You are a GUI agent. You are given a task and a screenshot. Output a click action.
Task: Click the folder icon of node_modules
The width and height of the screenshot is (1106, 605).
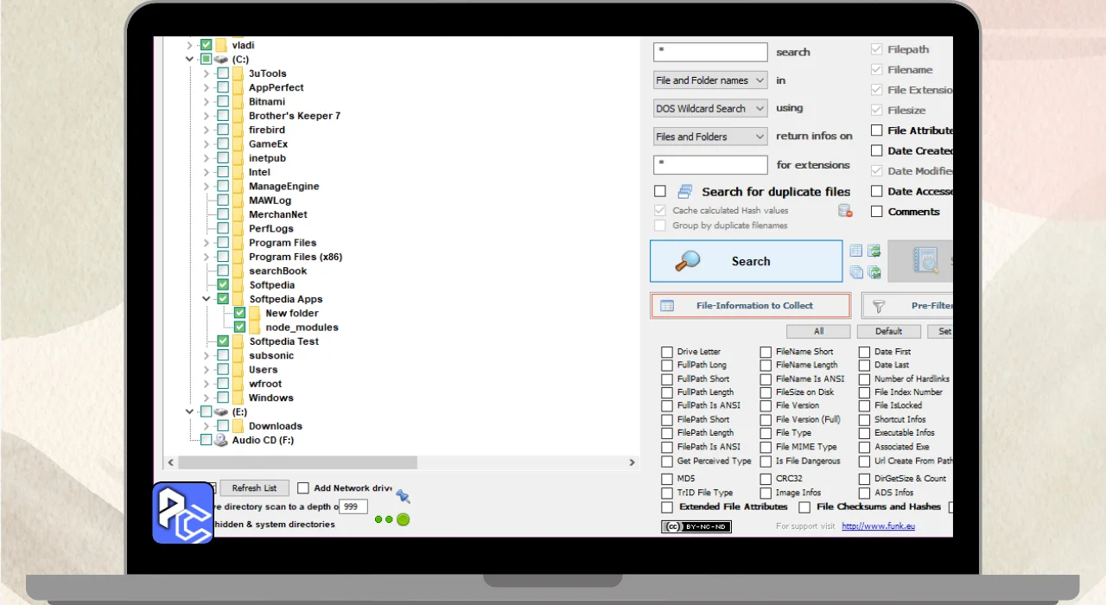click(x=255, y=327)
